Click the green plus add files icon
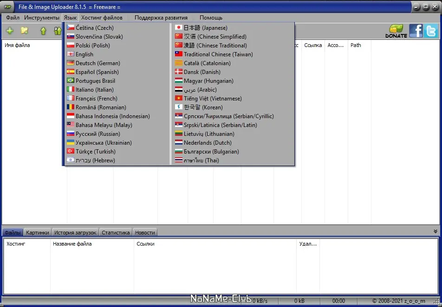The height and width of the screenshot is (307, 442). click(x=10, y=31)
